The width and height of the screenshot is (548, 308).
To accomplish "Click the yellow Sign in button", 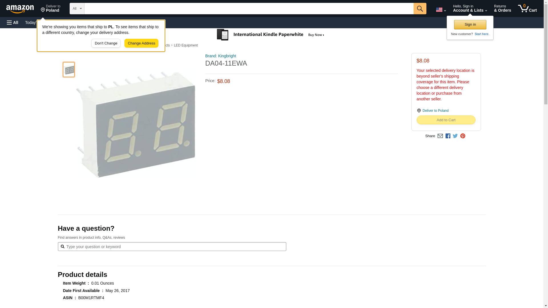I will [470, 25].
